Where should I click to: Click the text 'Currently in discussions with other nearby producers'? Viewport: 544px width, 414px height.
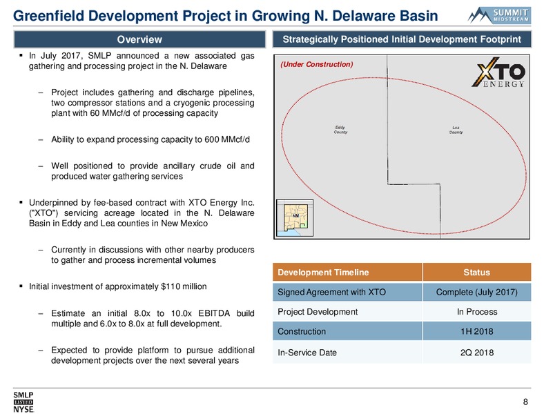point(153,255)
